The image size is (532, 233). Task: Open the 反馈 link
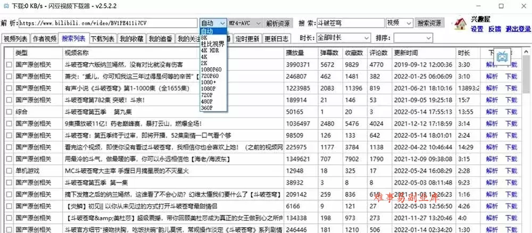(495, 29)
